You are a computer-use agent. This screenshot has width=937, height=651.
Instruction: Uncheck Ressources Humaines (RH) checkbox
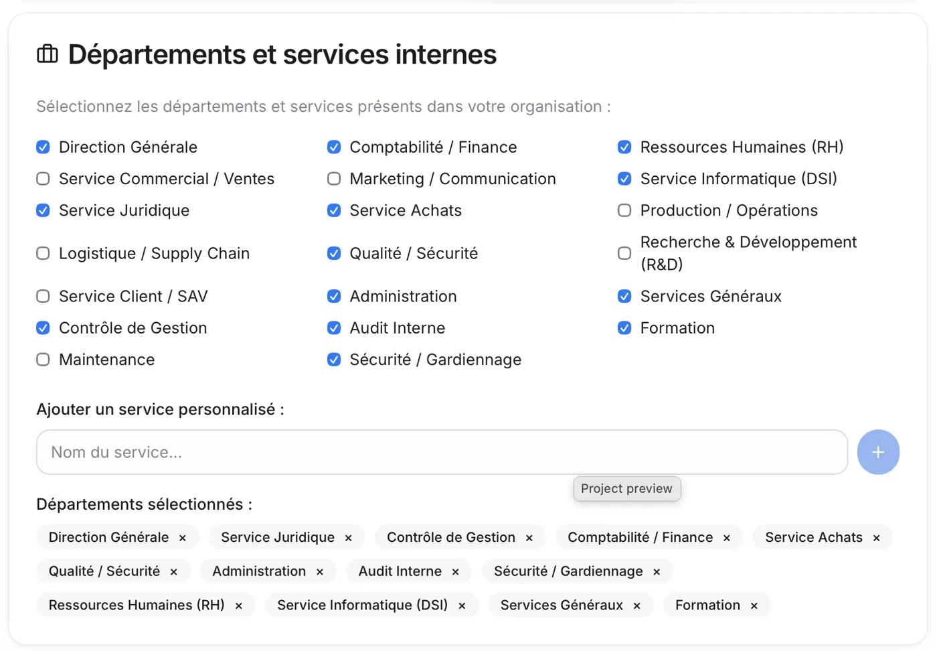tap(624, 147)
